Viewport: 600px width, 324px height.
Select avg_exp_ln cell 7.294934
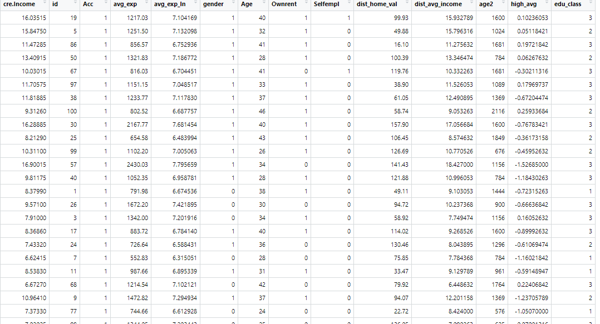pos(175,298)
